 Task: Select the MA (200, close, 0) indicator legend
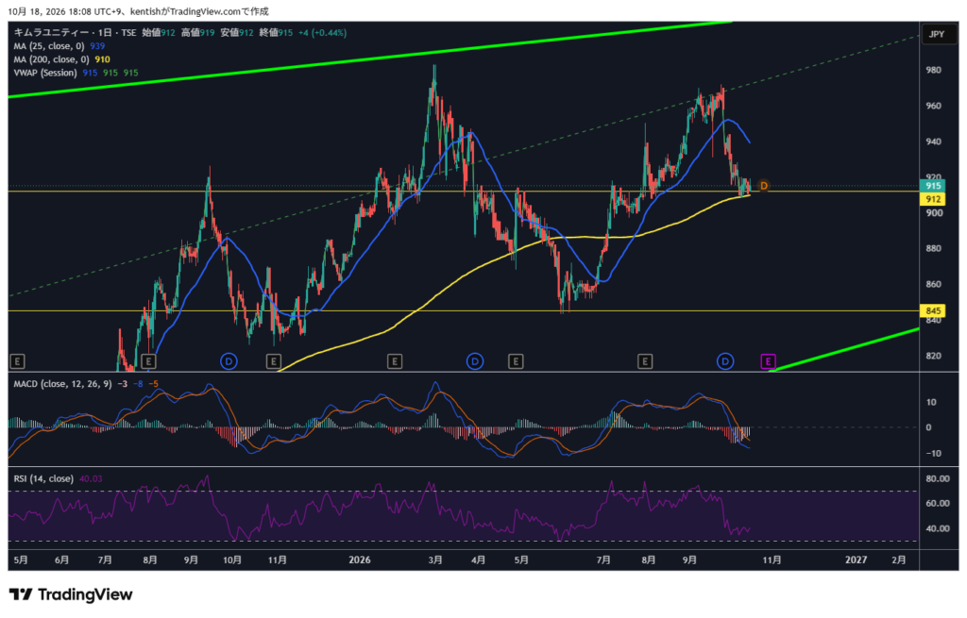pyautogui.click(x=51, y=59)
